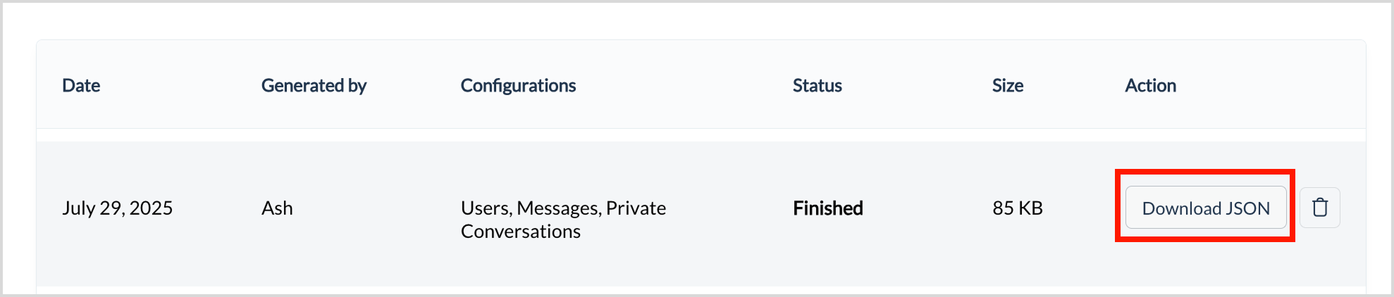Click the KB unit in size cell

pos(1031,208)
